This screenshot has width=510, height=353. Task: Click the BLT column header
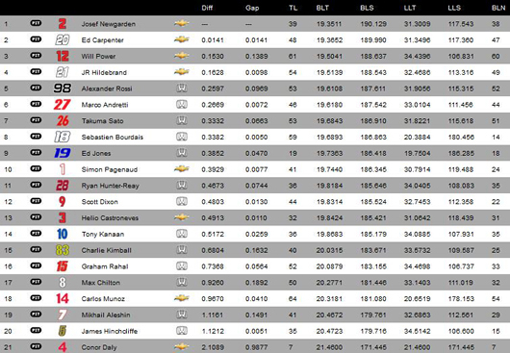(x=322, y=8)
